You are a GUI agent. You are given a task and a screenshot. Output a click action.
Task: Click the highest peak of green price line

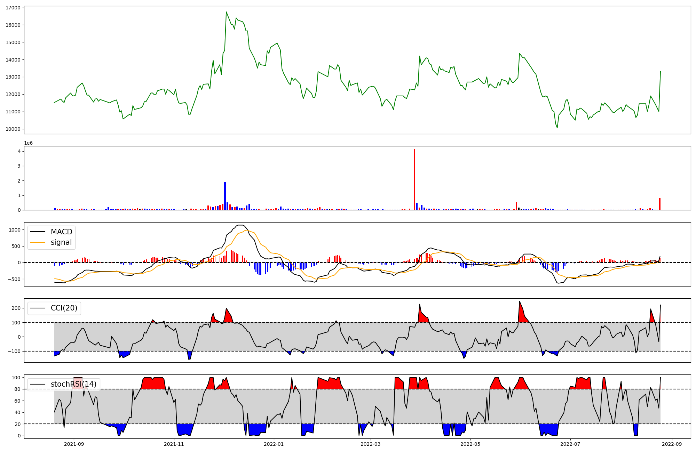(x=226, y=12)
